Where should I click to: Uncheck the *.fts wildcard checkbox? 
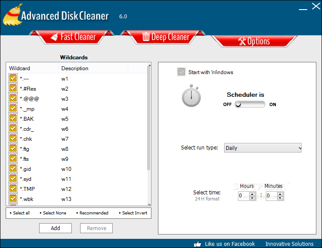point(13,159)
